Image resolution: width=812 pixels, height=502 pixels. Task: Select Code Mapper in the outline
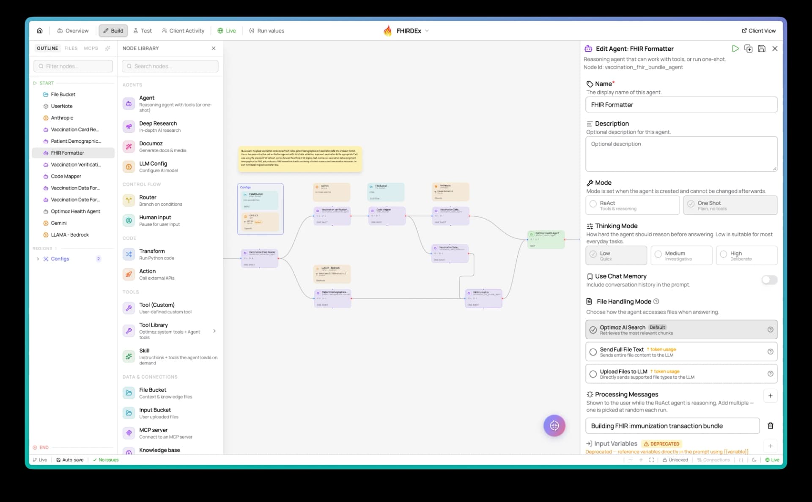pyautogui.click(x=73, y=176)
